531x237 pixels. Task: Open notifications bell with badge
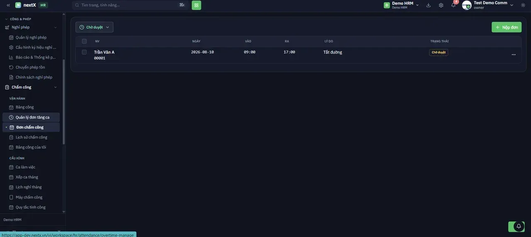click(453, 5)
